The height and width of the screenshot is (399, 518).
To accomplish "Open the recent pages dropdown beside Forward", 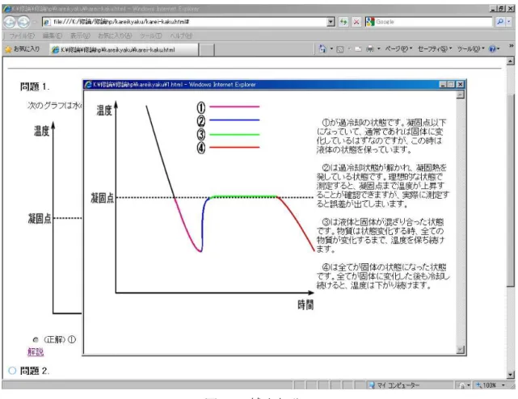I will (35, 22).
